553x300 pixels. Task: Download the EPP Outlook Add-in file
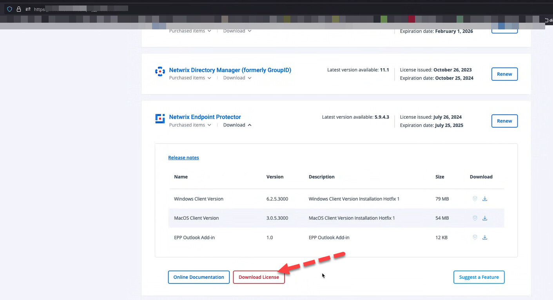point(485,237)
